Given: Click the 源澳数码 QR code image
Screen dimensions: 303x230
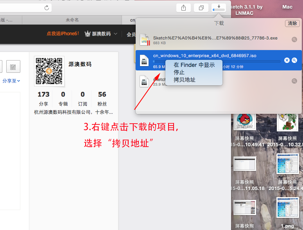Looking at the screenshot, I should point(49,71).
